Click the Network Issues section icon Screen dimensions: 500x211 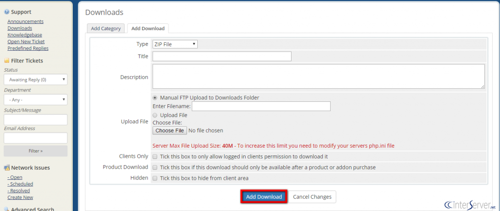coord(7,168)
